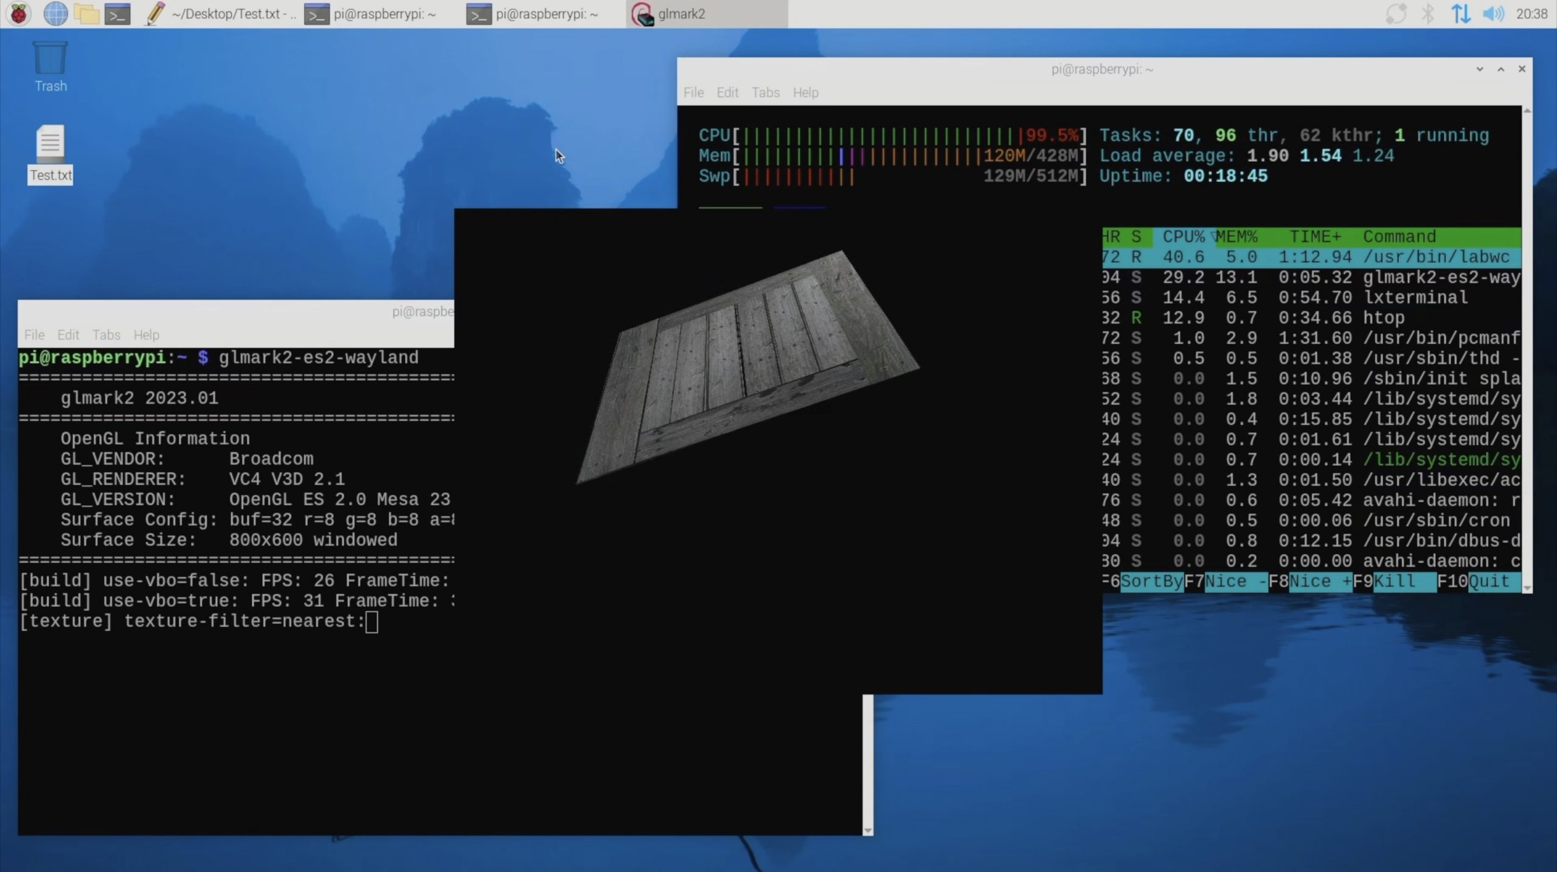Launch the web browser globe icon

pos(55,13)
